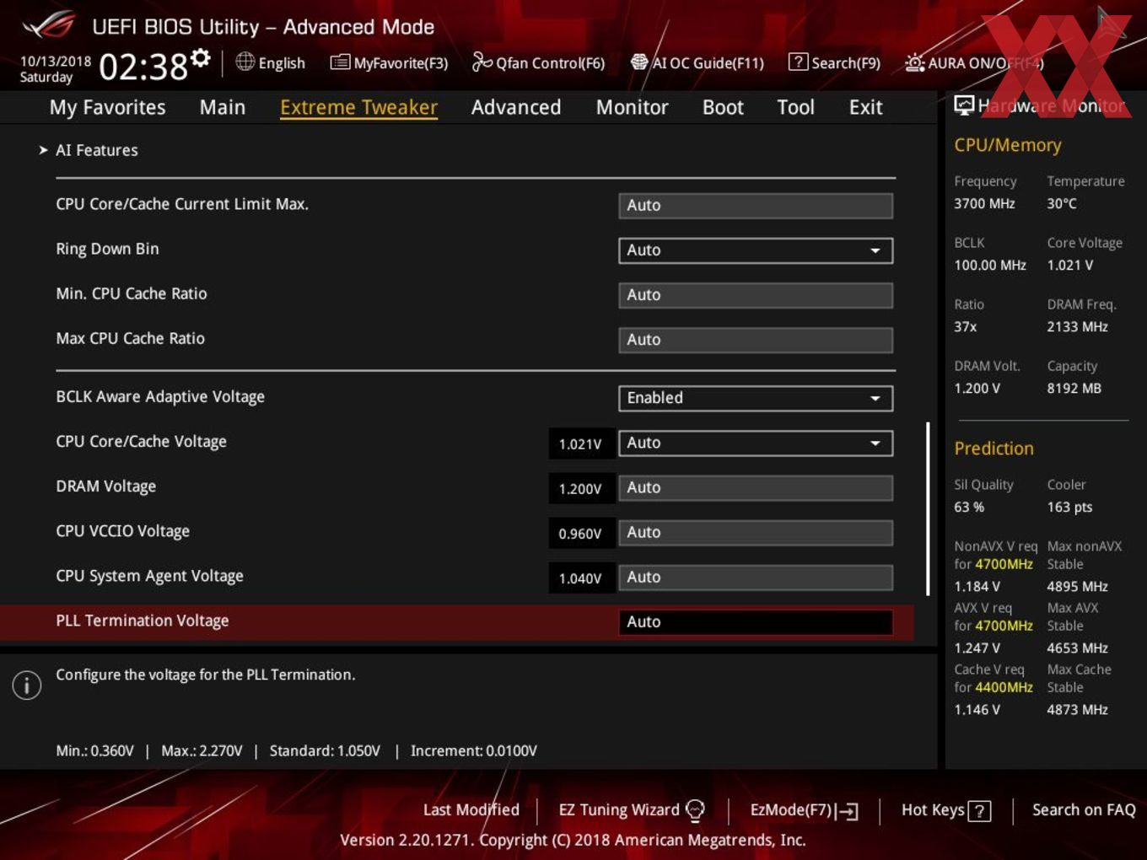Image resolution: width=1147 pixels, height=860 pixels.
Task: Click the 8192 MB capacity value
Action: (1074, 388)
